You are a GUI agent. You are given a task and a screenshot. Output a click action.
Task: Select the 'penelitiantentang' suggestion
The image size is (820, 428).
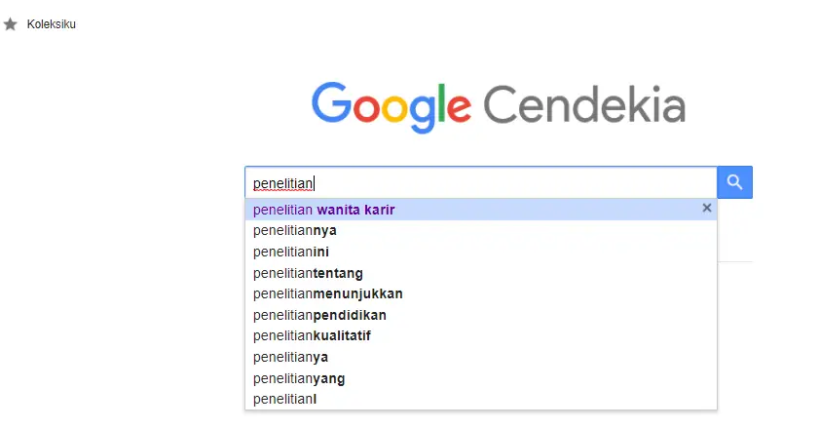[308, 273]
